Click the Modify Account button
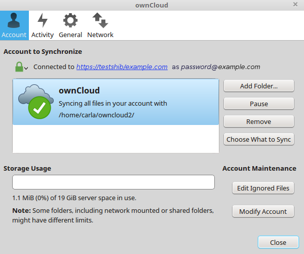Screen dimensions: 304x254 (263, 211)
